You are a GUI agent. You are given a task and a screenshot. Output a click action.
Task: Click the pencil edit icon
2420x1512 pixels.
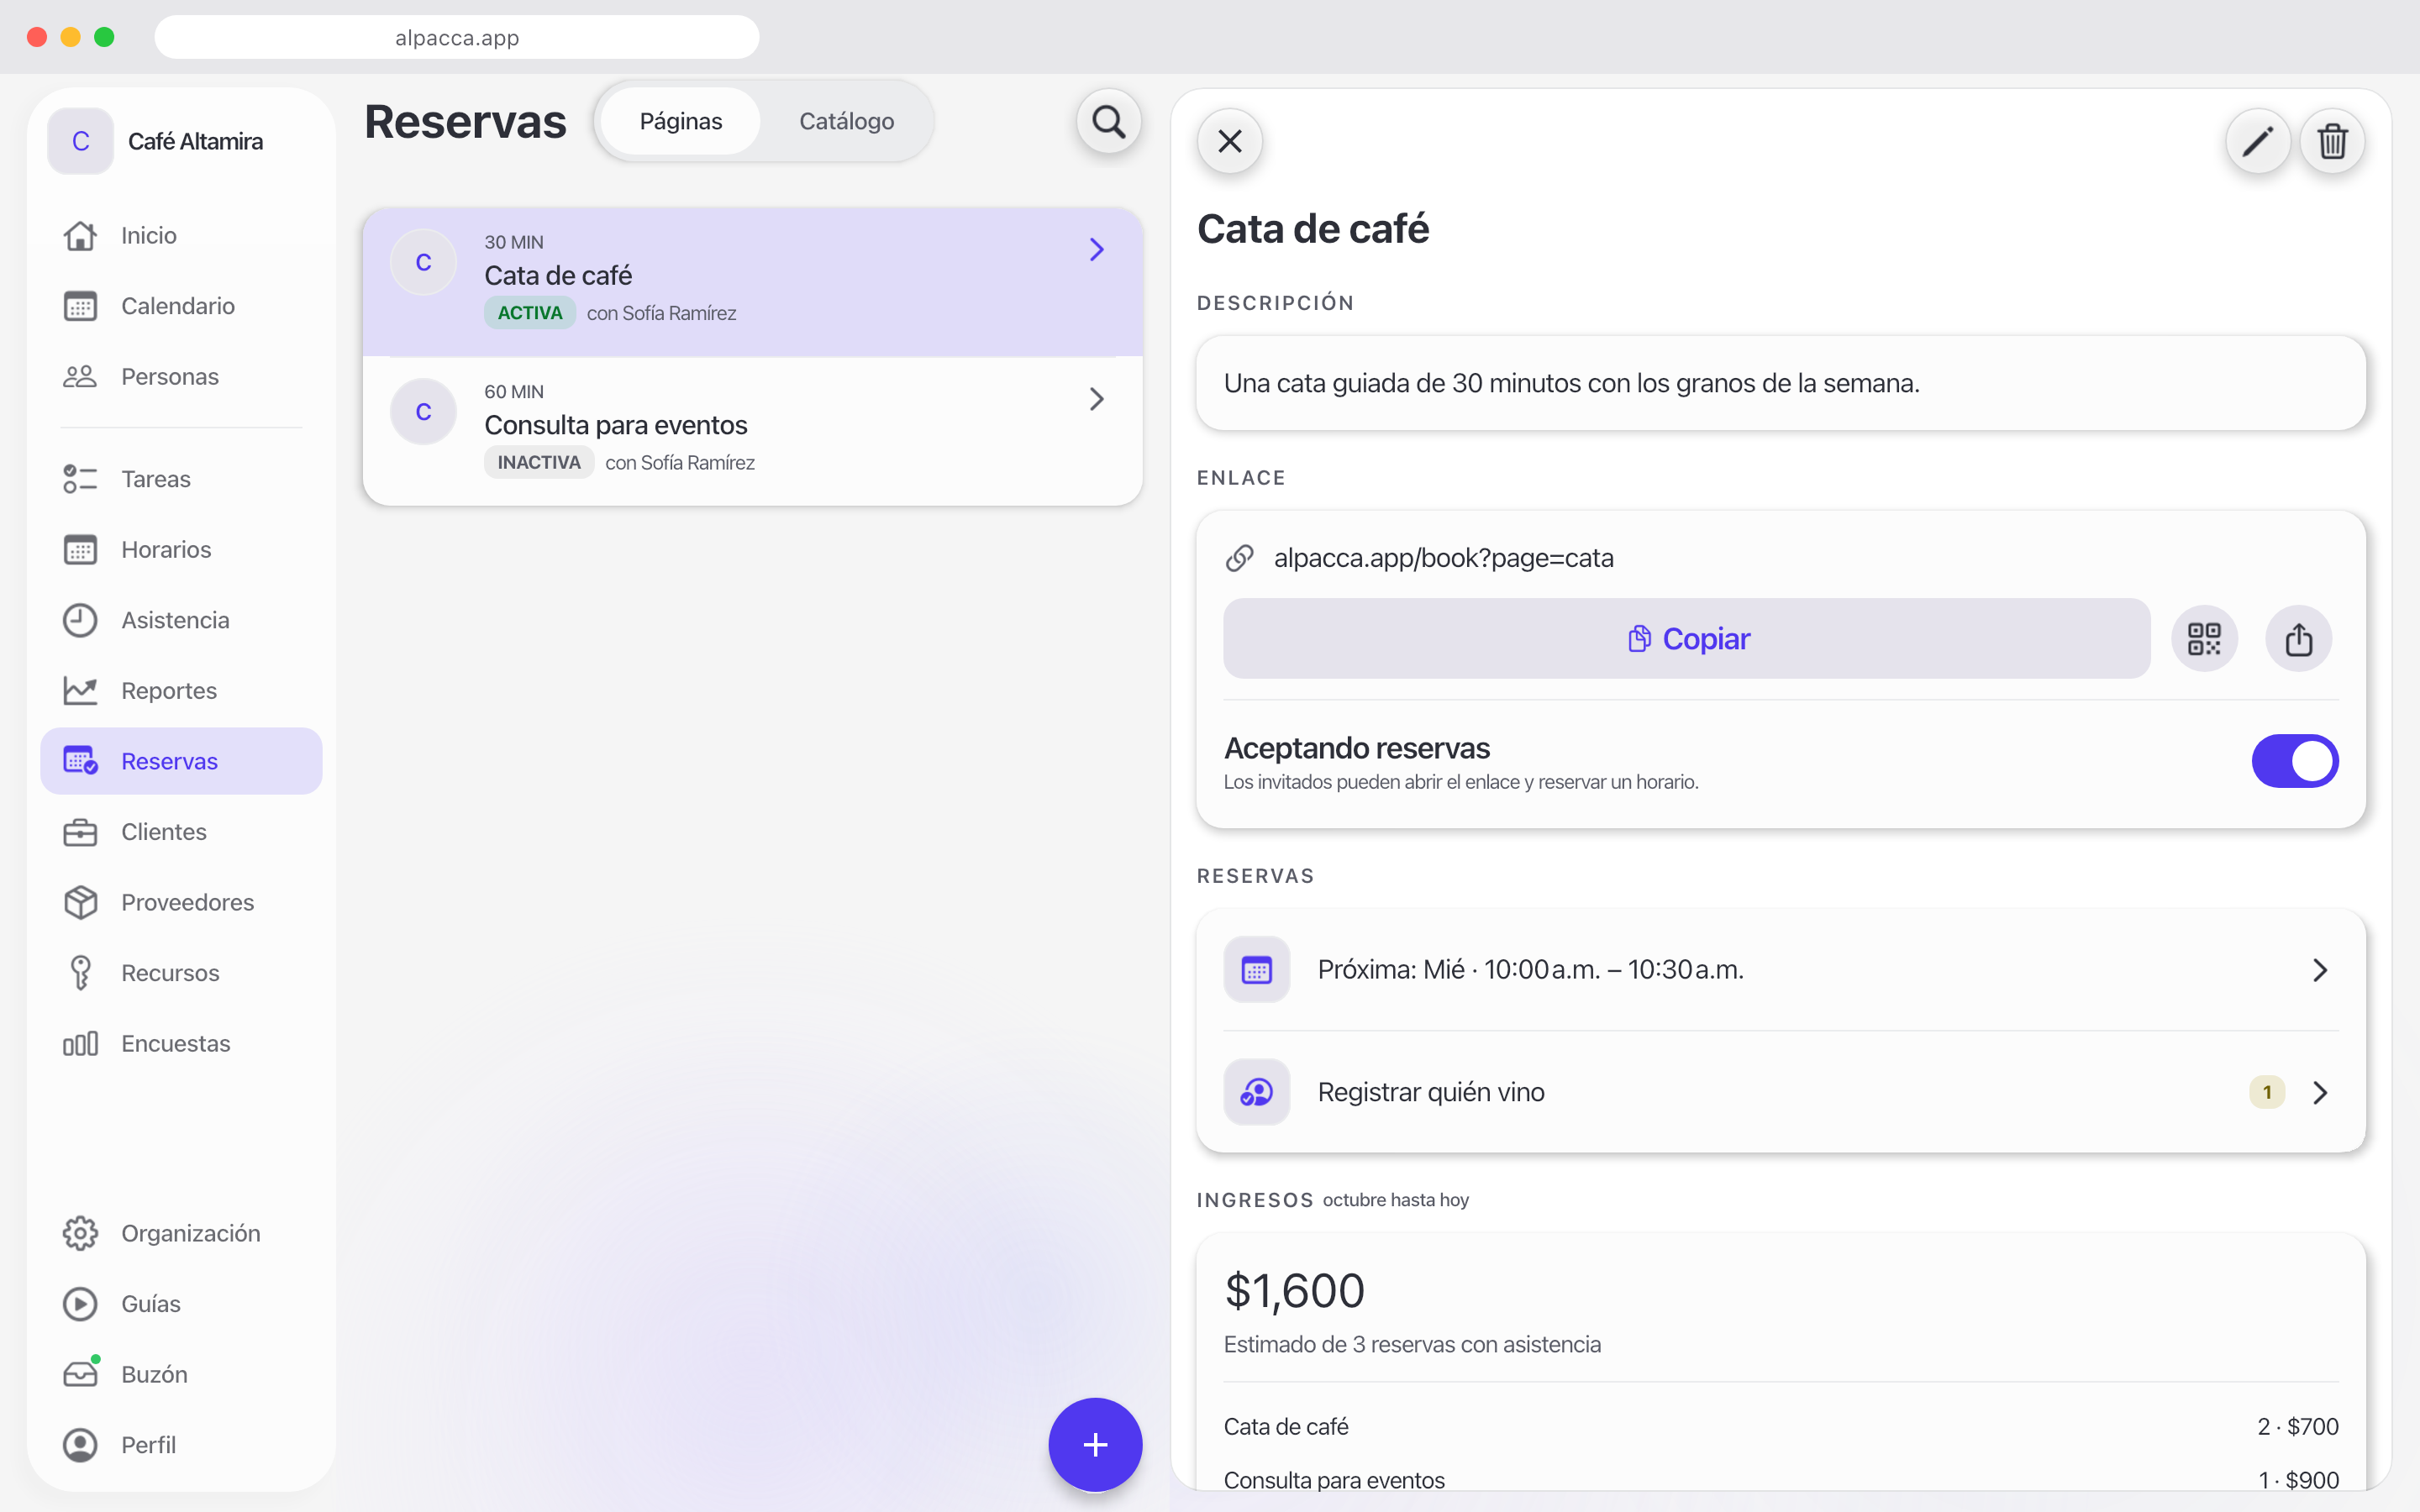2257,141
